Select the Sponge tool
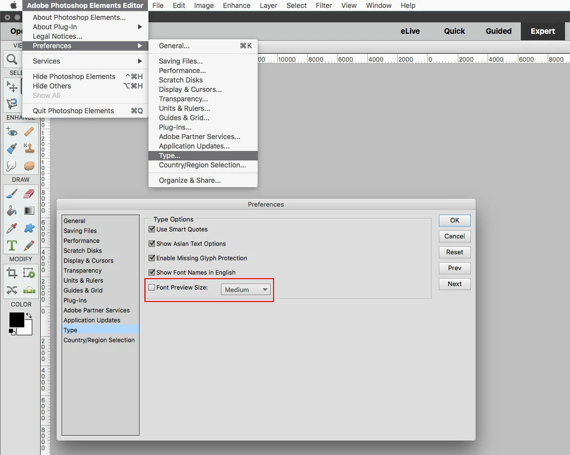The width and height of the screenshot is (570, 455). point(29,166)
